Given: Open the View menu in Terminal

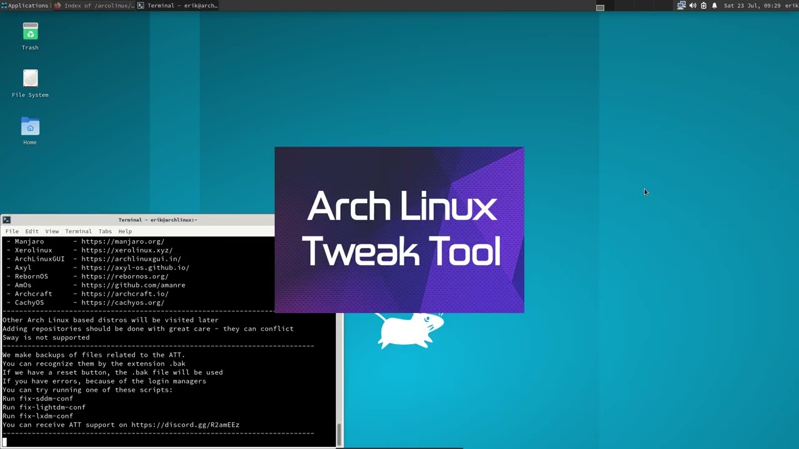Looking at the screenshot, I should coord(52,231).
